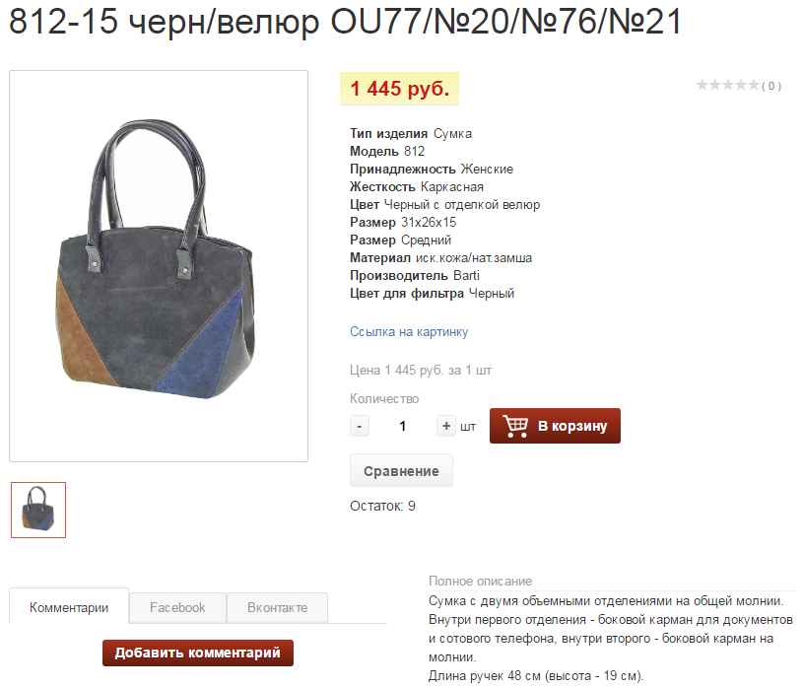Click the shopping cart icon in the red button
Image resolution: width=804 pixels, height=688 pixels.
pyautogui.click(x=515, y=426)
